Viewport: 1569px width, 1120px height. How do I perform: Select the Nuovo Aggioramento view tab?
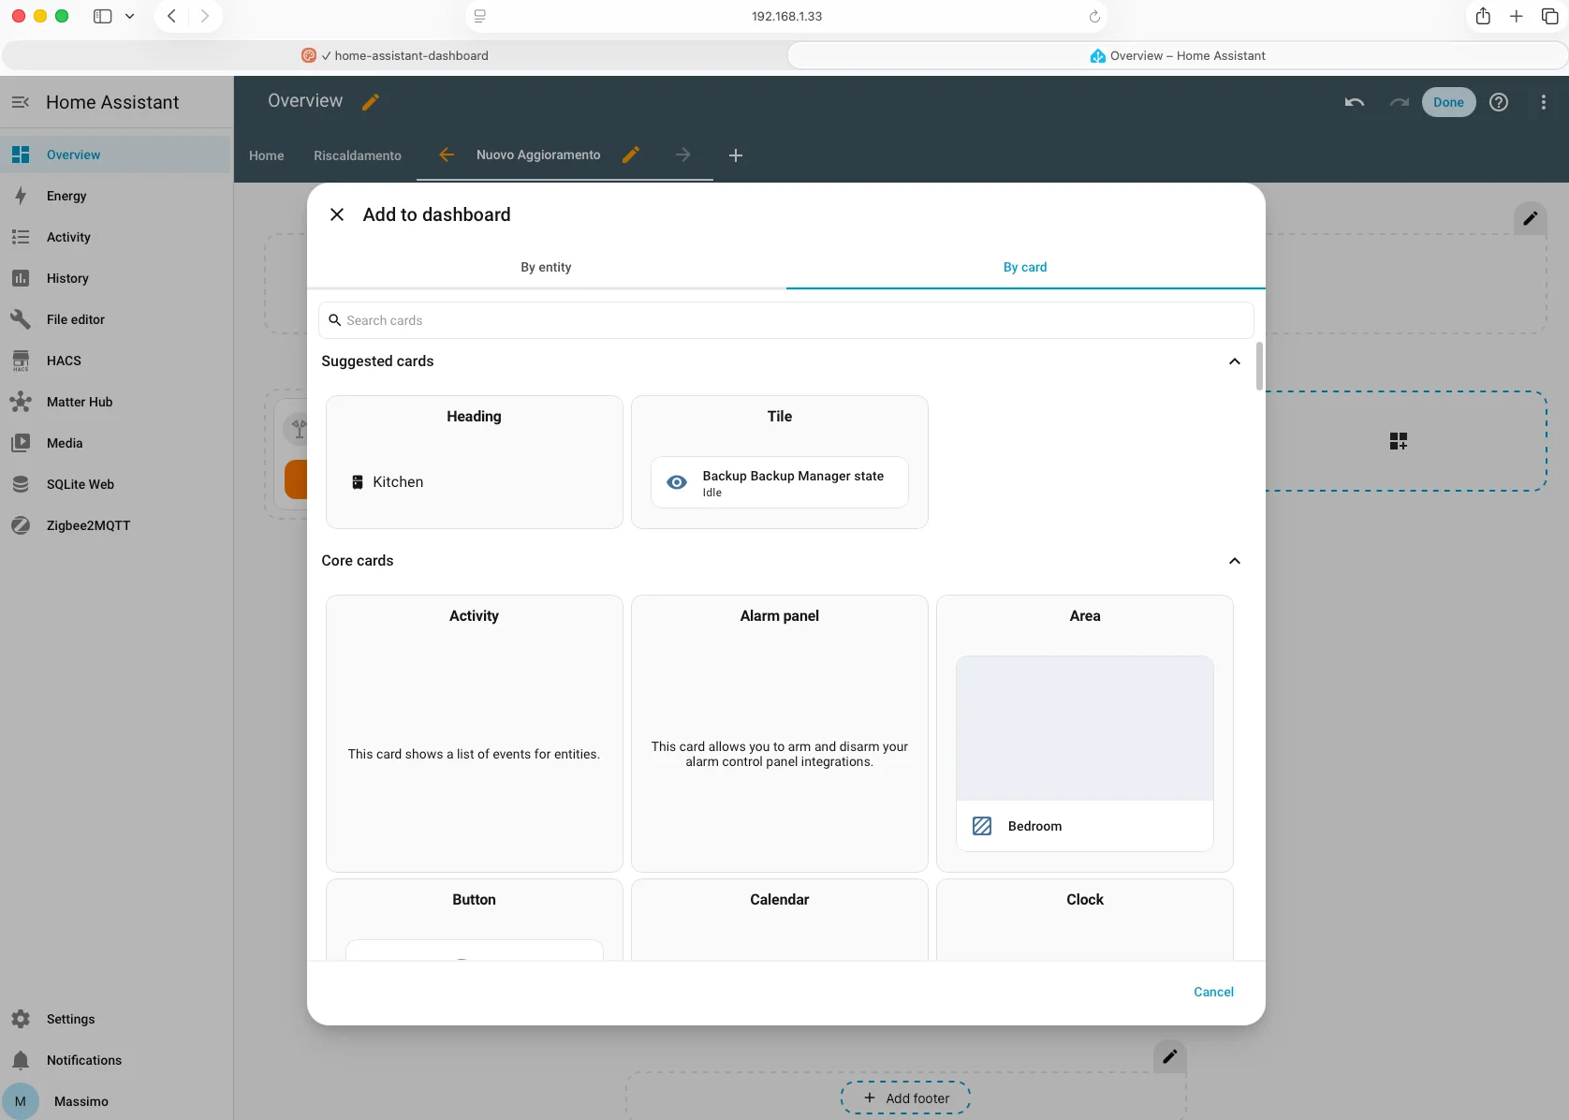pos(538,155)
